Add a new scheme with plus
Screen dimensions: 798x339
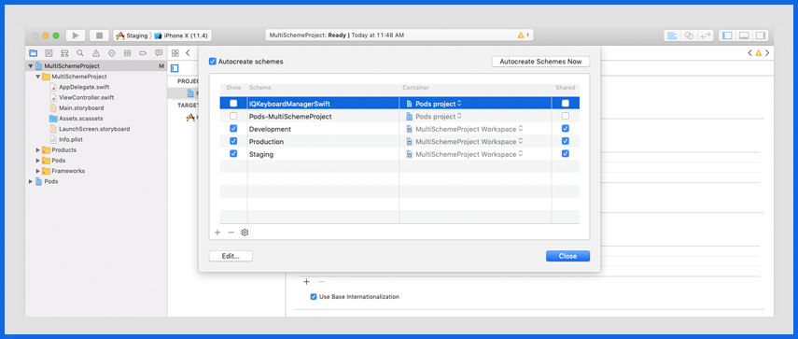217,233
